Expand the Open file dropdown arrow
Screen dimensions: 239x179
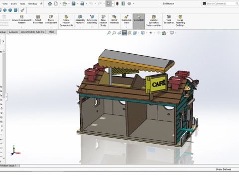tap(69, 3)
